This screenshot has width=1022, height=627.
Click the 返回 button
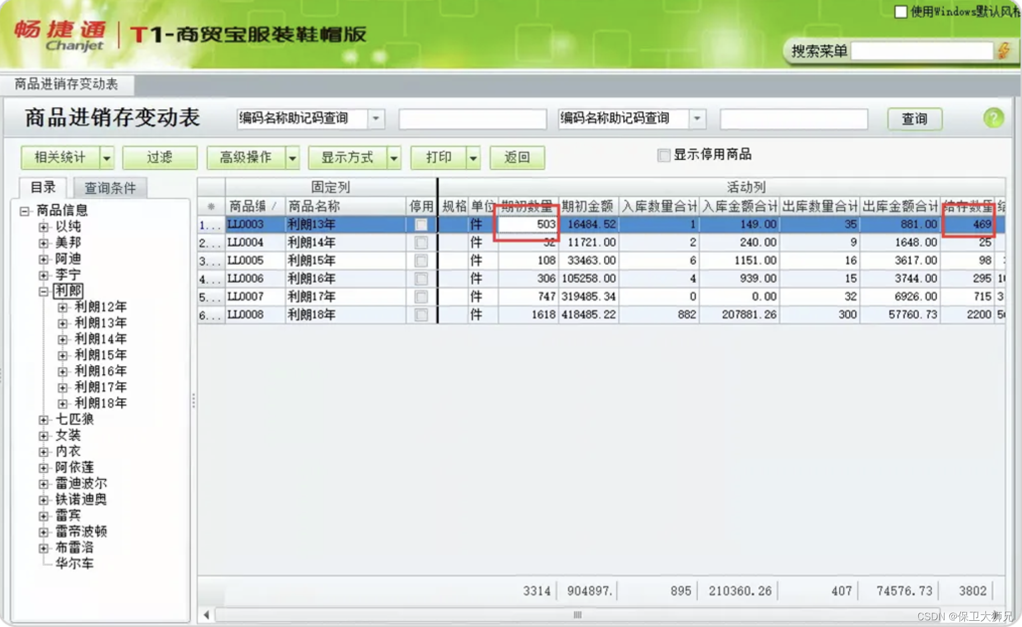[x=517, y=158]
